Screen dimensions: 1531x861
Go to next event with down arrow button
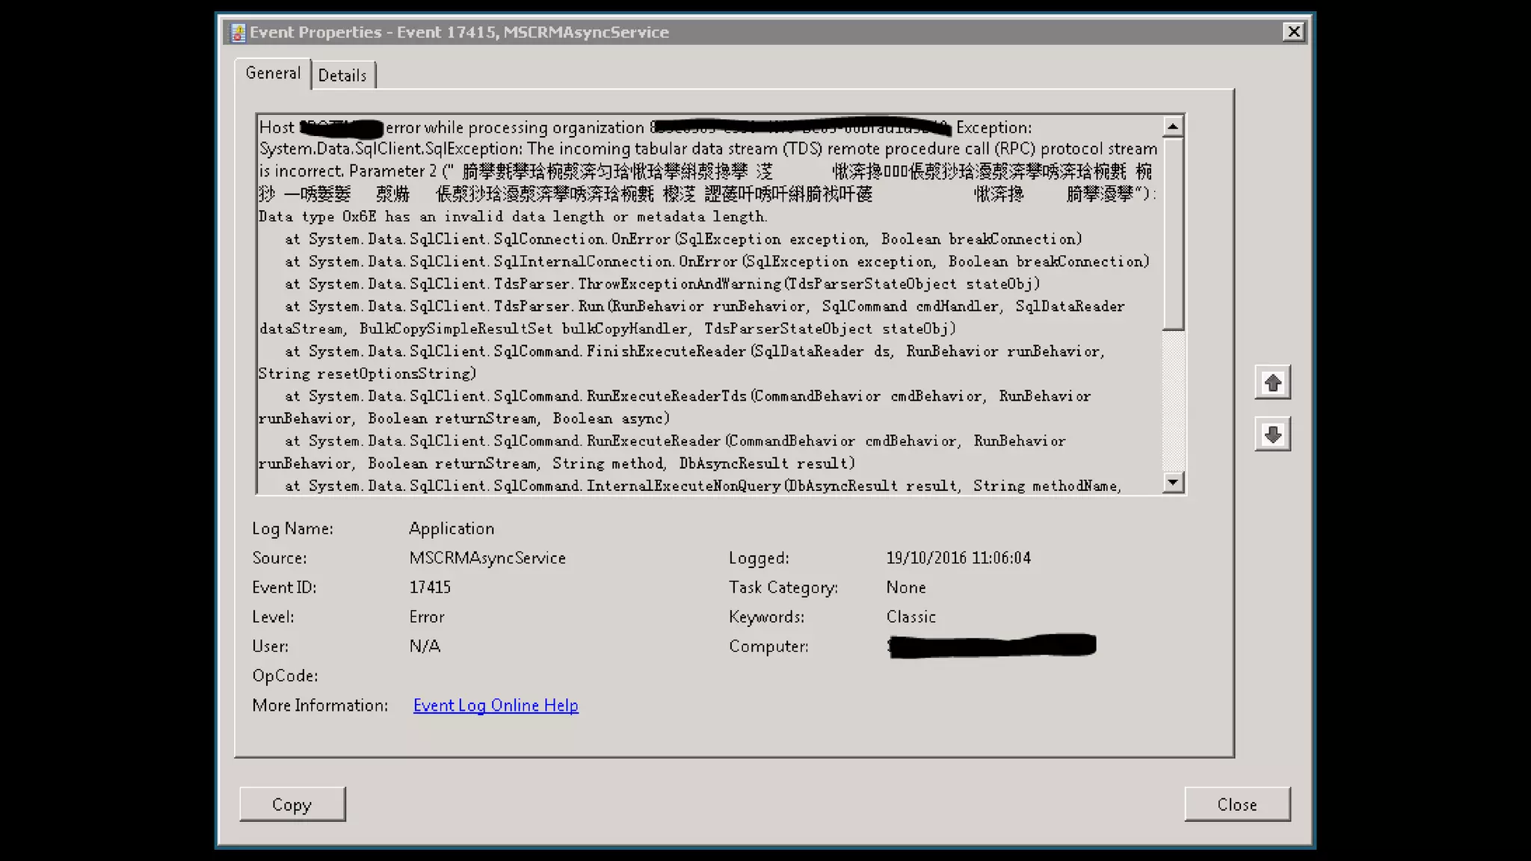coord(1272,434)
